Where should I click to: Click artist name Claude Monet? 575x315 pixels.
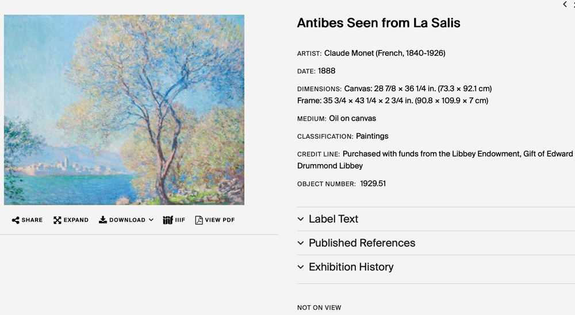pyautogui.click(x=349, y=53)
